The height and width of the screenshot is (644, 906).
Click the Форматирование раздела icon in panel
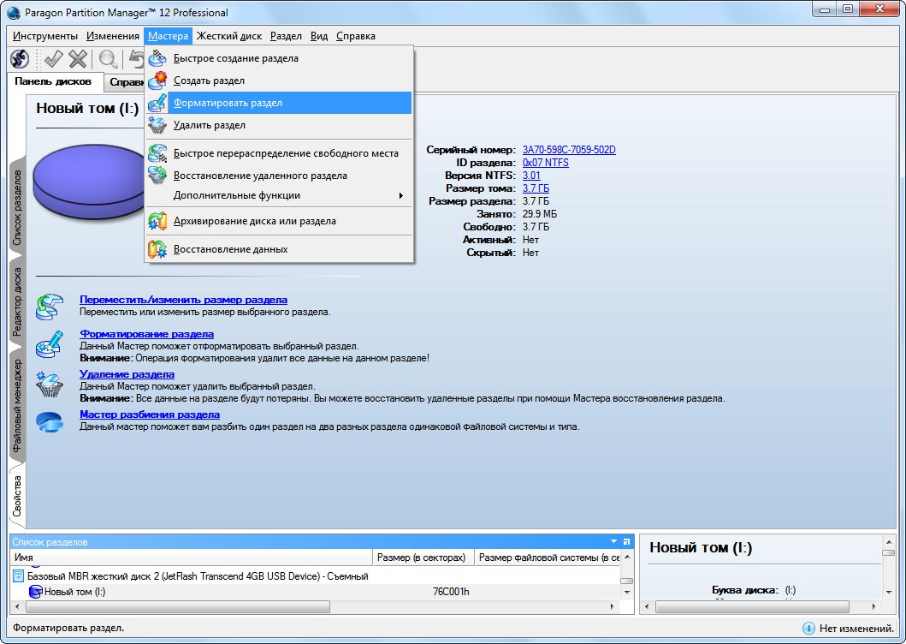point(50,343)
